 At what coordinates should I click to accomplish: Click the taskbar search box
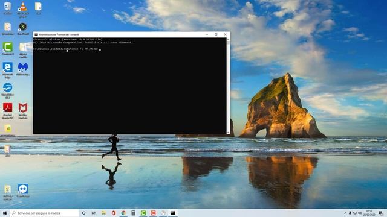click(x=44, y=213)
